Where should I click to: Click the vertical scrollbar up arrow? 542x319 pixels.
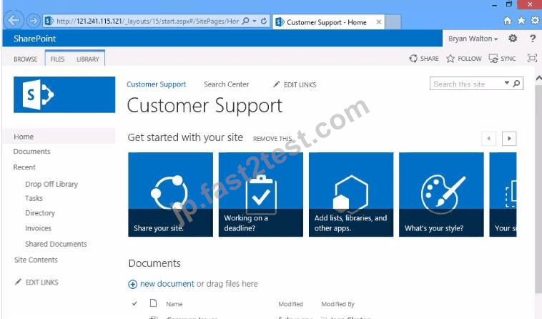[538, 79]
